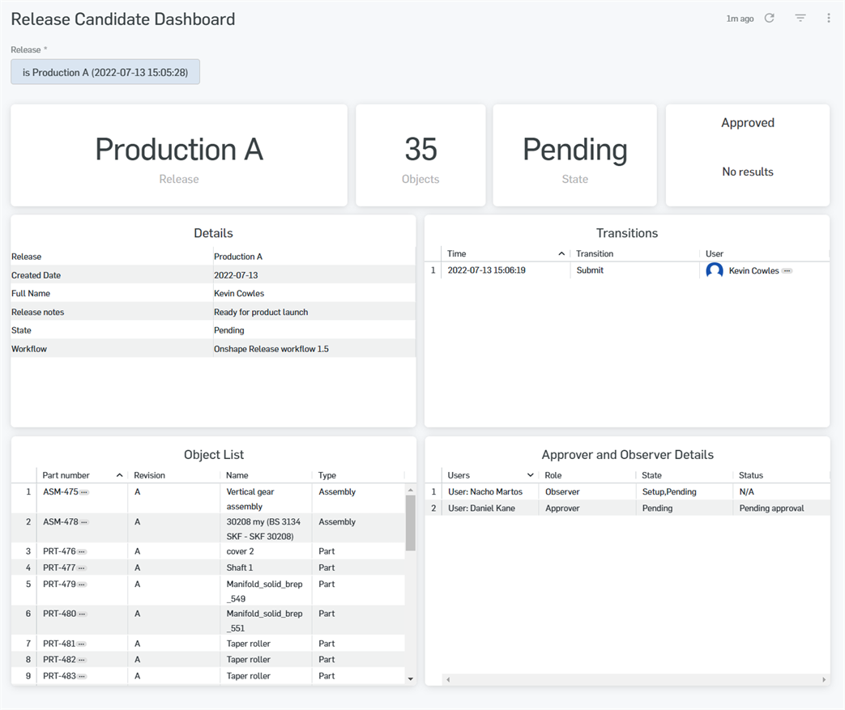This screenshot has height=710, width=845.
Task: Click Object List vertical scrollbar thumb
Action: pos(410,522)
